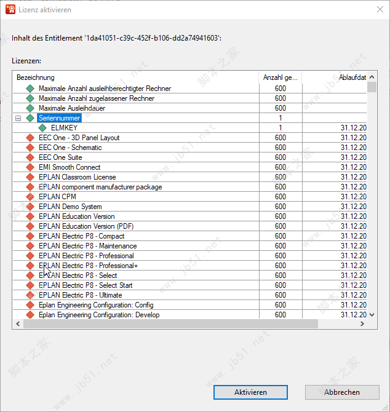
Task: Select the Seriennummer row label
Action: tap(60, 118)
